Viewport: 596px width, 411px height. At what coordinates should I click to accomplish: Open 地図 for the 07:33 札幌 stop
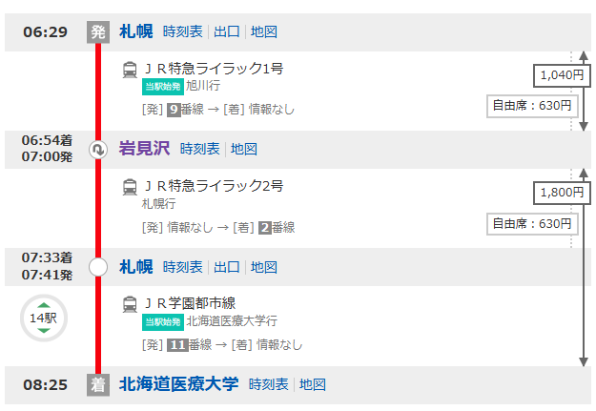point(264,267)
